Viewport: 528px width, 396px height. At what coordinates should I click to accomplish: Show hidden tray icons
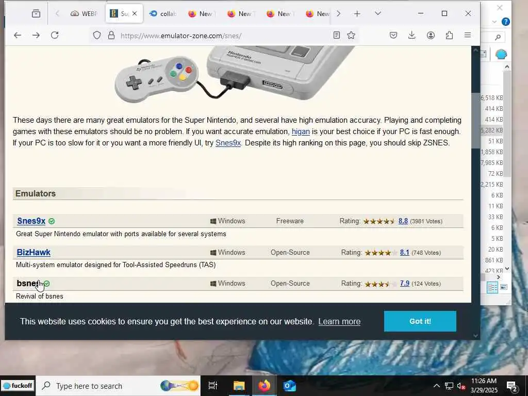coord(436,386)
